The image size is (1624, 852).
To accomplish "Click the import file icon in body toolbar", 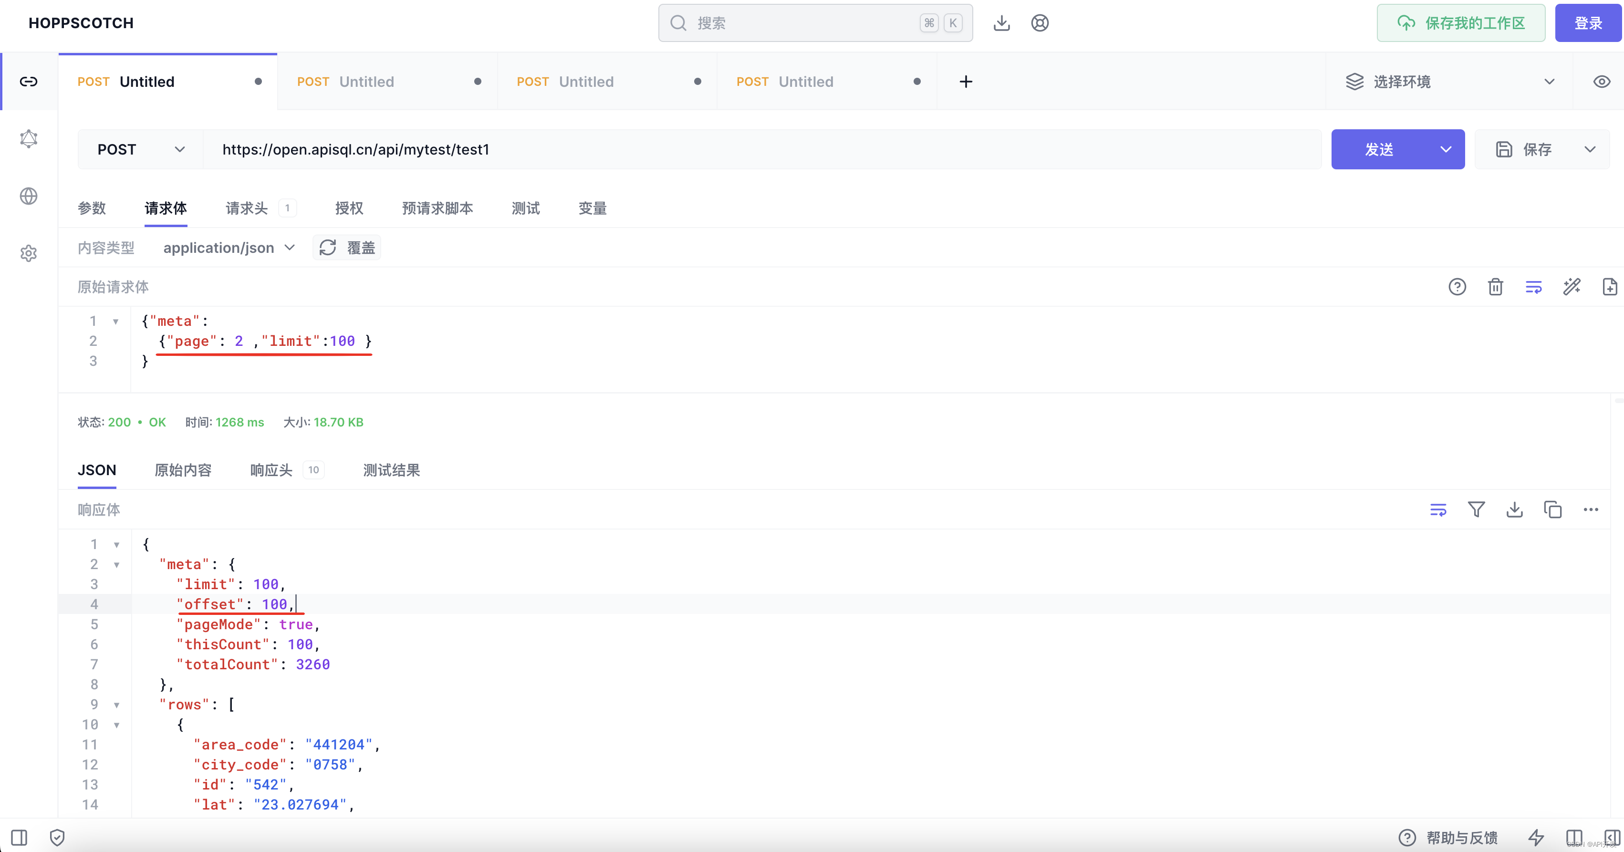I will (1610, 287).
